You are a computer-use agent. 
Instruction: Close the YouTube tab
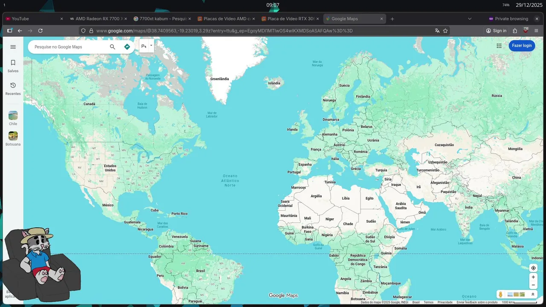pyautogui.click(x=61, y=19)
